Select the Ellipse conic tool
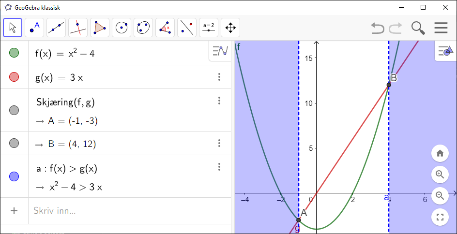Image resolution: width=457 pixels, height=234 pixels. point(143,28)
